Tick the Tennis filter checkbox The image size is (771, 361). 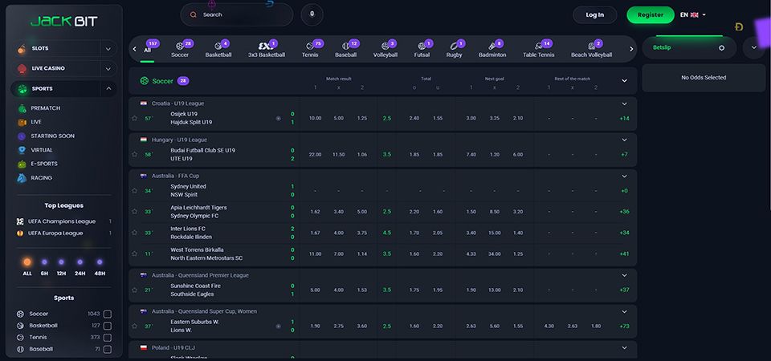coord(107,338)
